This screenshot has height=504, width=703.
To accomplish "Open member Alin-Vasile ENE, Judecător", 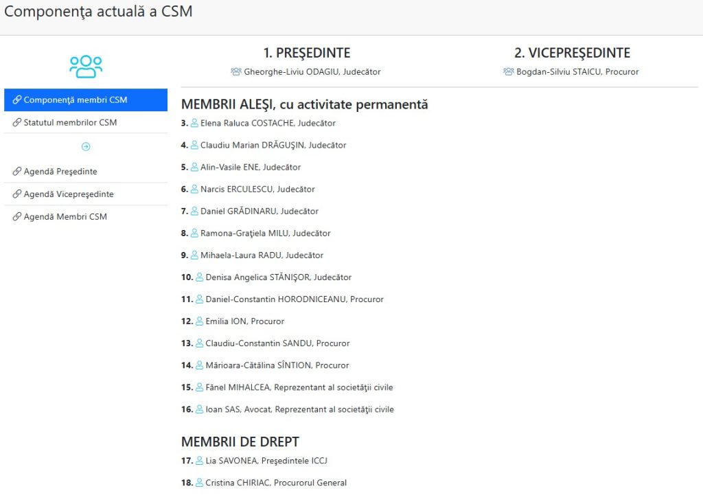I will pos(250,168).
